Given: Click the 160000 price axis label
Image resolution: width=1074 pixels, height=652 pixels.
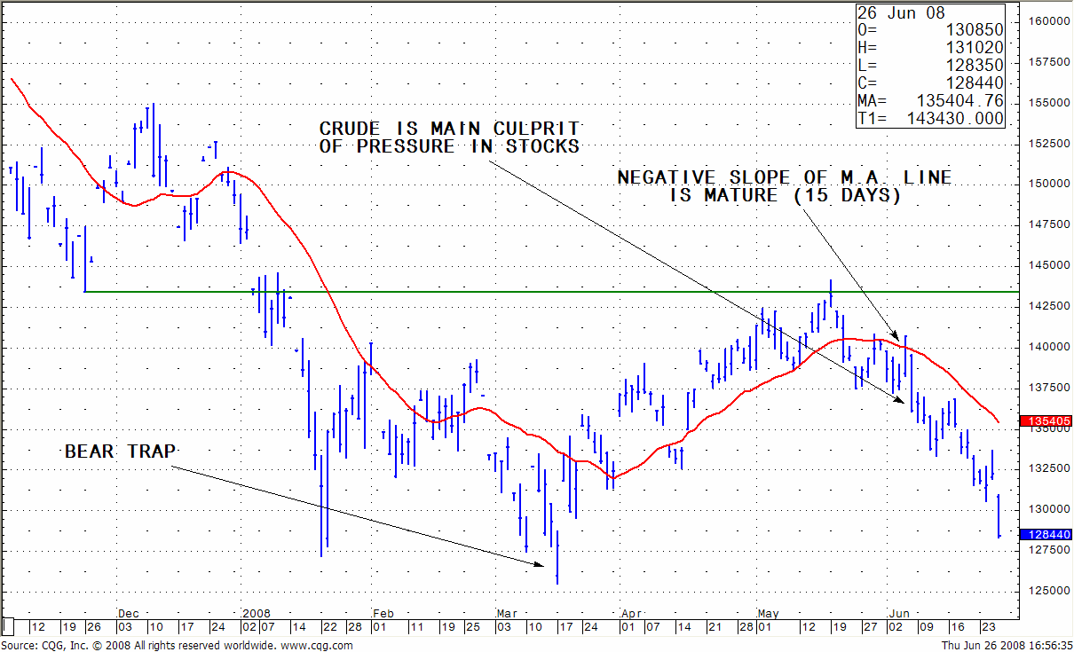Looking at the screenshot, I should click(1047, 20).
